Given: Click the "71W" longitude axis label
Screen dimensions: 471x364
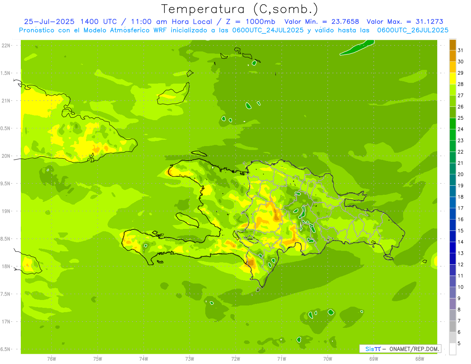Looking at the screenshot, I should tap(281, 359).
